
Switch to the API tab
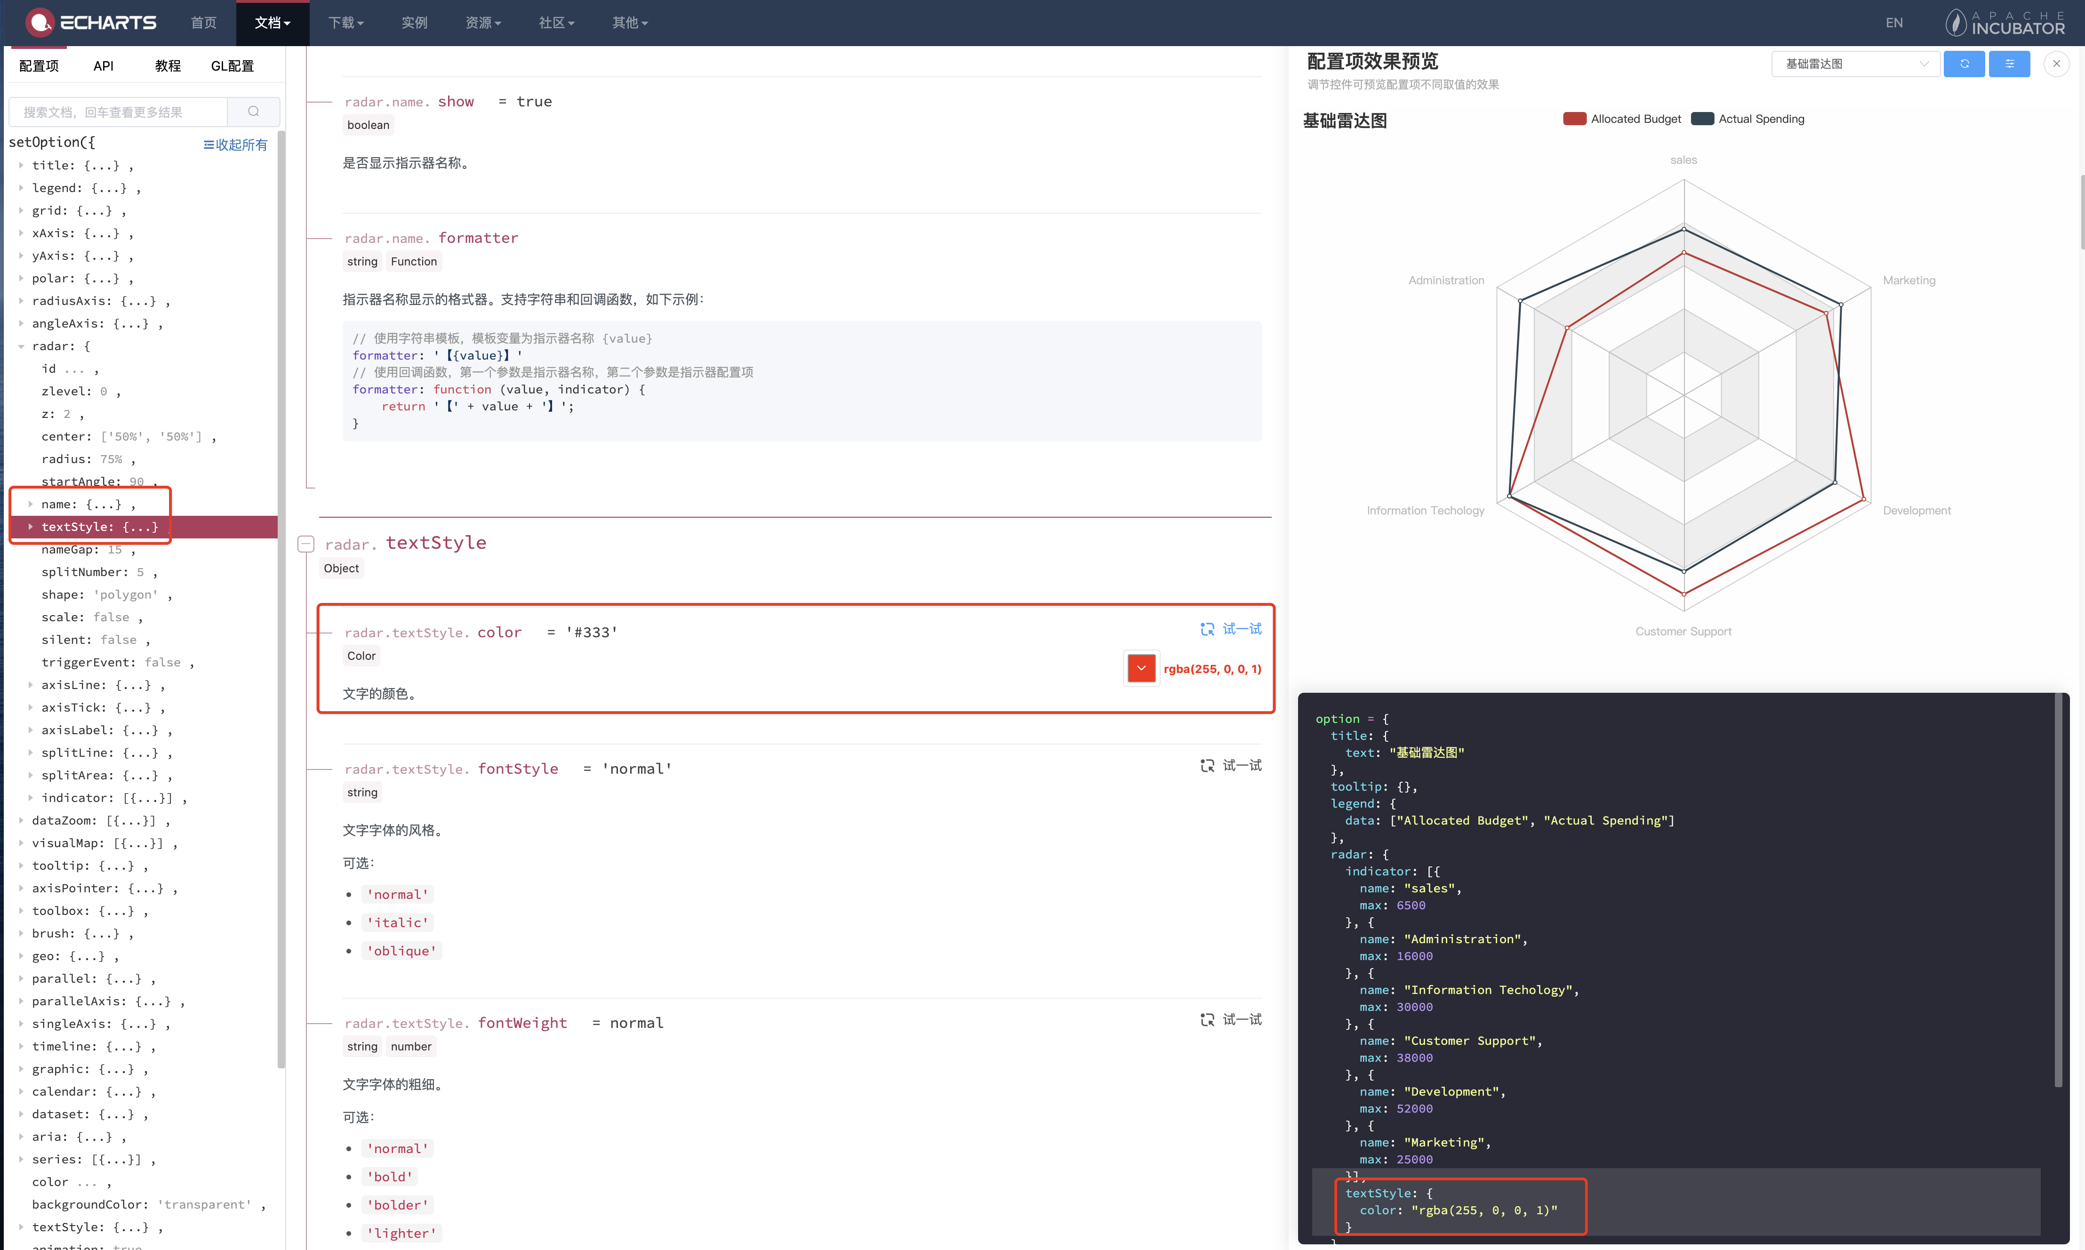[x=103, y=66]
